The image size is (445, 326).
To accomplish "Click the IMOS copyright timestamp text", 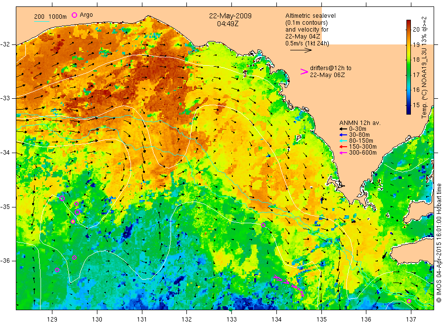I will 439,243.
